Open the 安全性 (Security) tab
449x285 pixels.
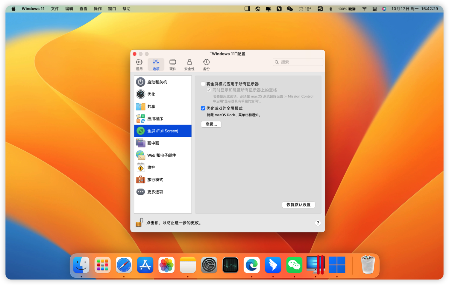[189, 64]
